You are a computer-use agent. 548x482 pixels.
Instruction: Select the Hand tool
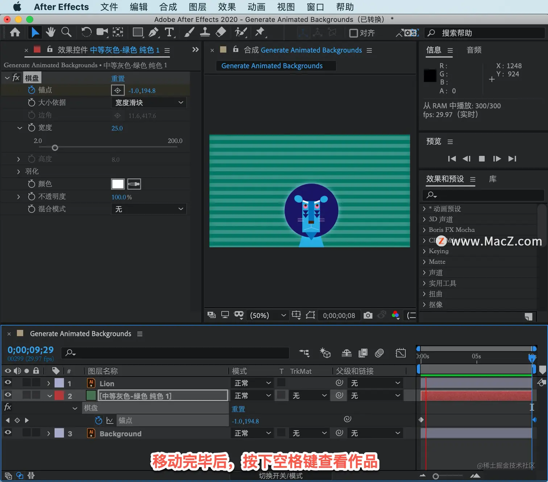coord(50,33)
